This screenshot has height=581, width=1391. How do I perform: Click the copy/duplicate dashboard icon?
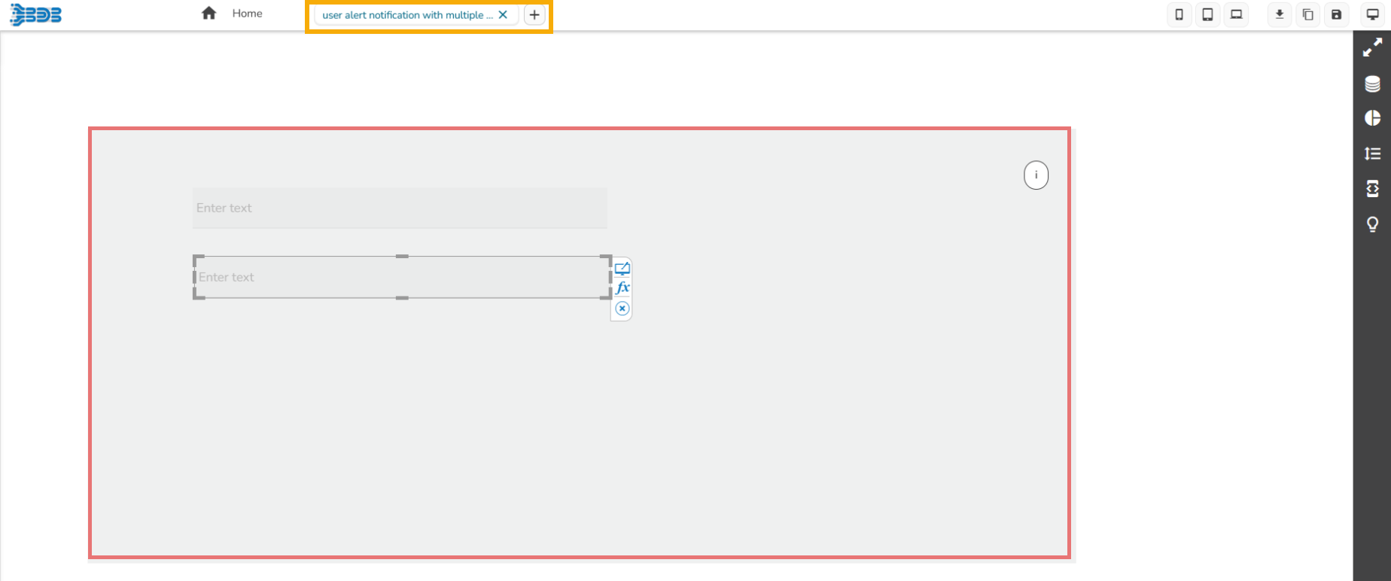point(1307,15)
